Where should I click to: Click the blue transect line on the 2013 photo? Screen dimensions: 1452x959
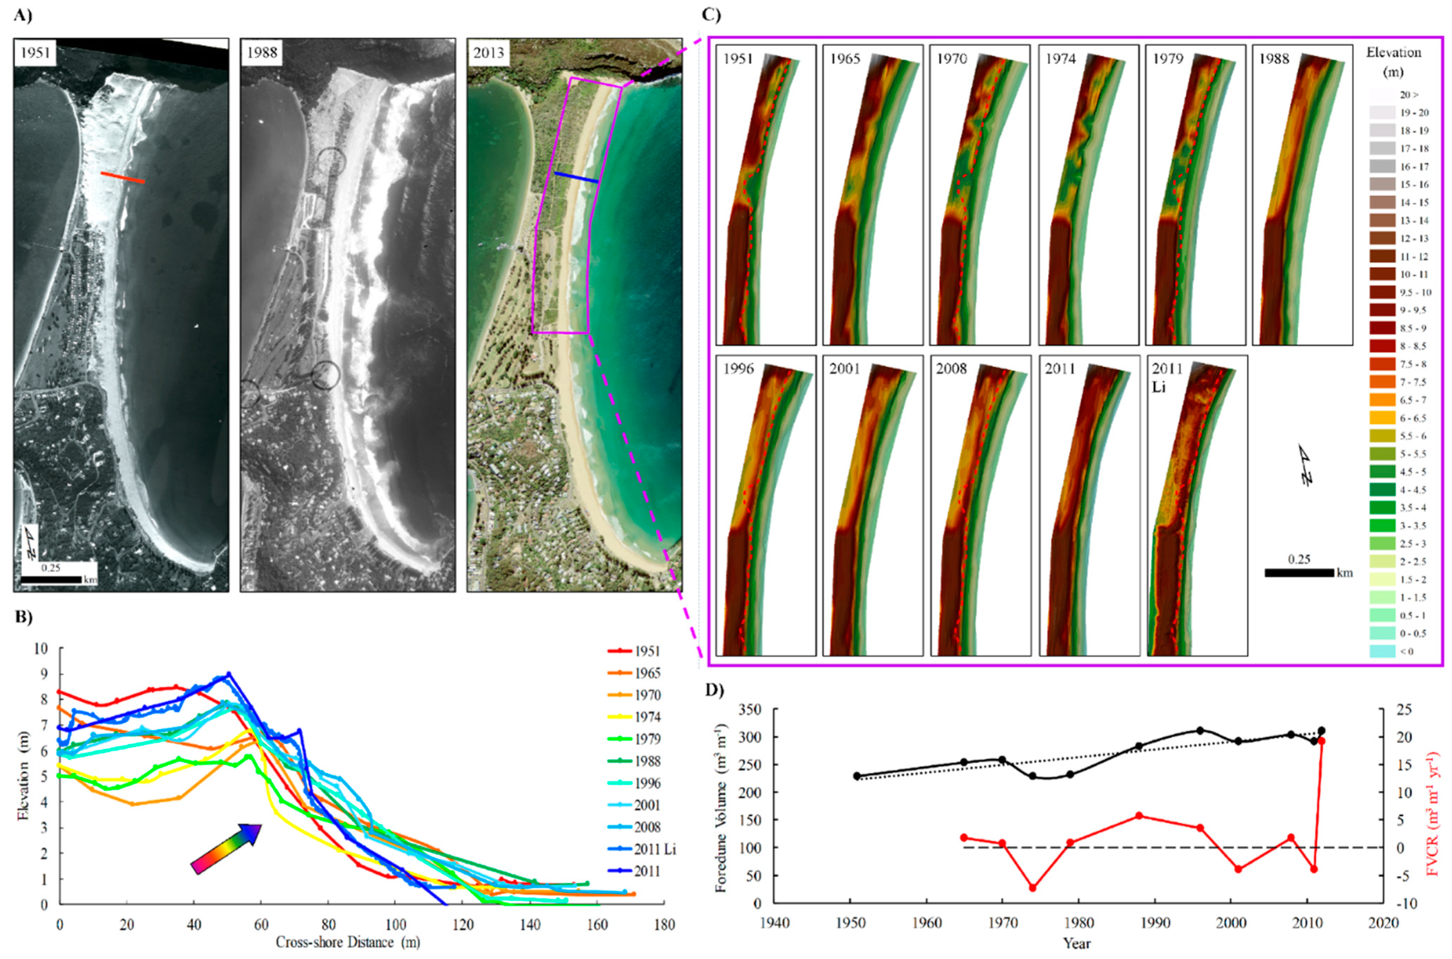576,177
